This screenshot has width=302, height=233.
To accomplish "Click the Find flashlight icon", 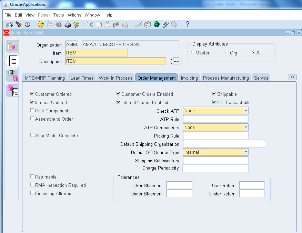I will click(19, 24).
